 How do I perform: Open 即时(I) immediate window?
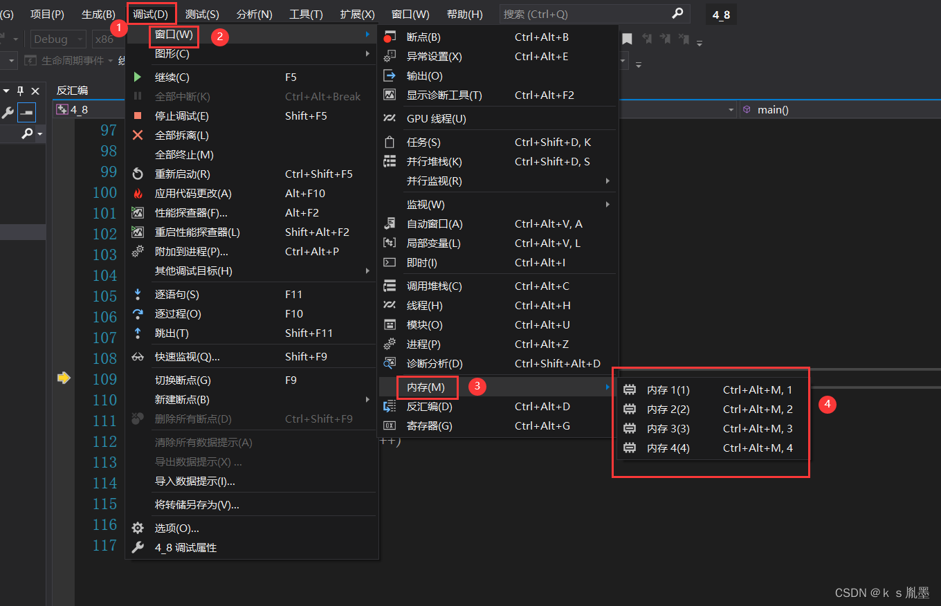click(x=497, y=263)
